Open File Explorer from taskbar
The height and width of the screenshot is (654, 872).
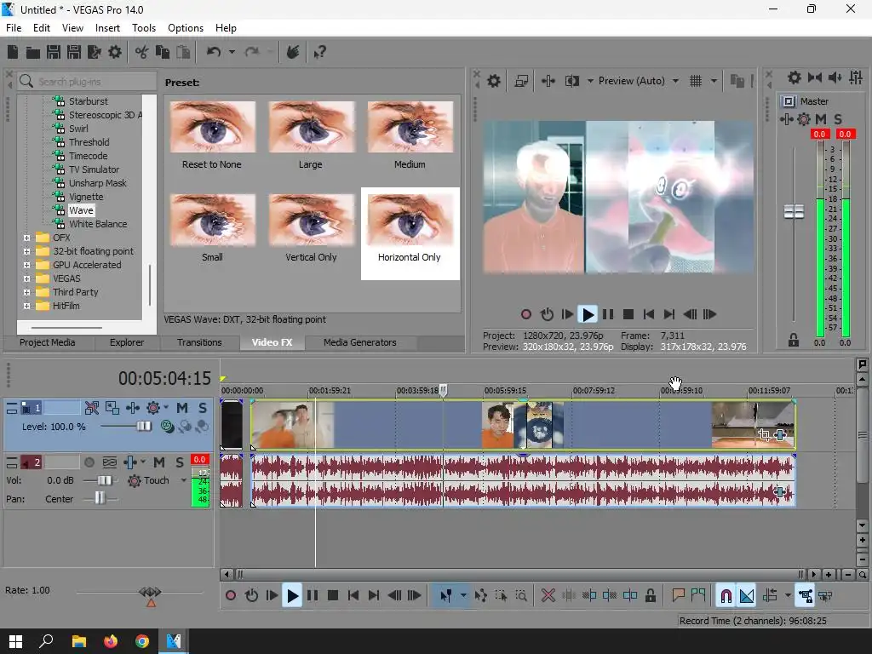(x=79, y=641)
